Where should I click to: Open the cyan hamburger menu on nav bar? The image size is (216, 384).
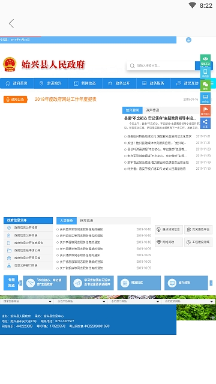212,83
